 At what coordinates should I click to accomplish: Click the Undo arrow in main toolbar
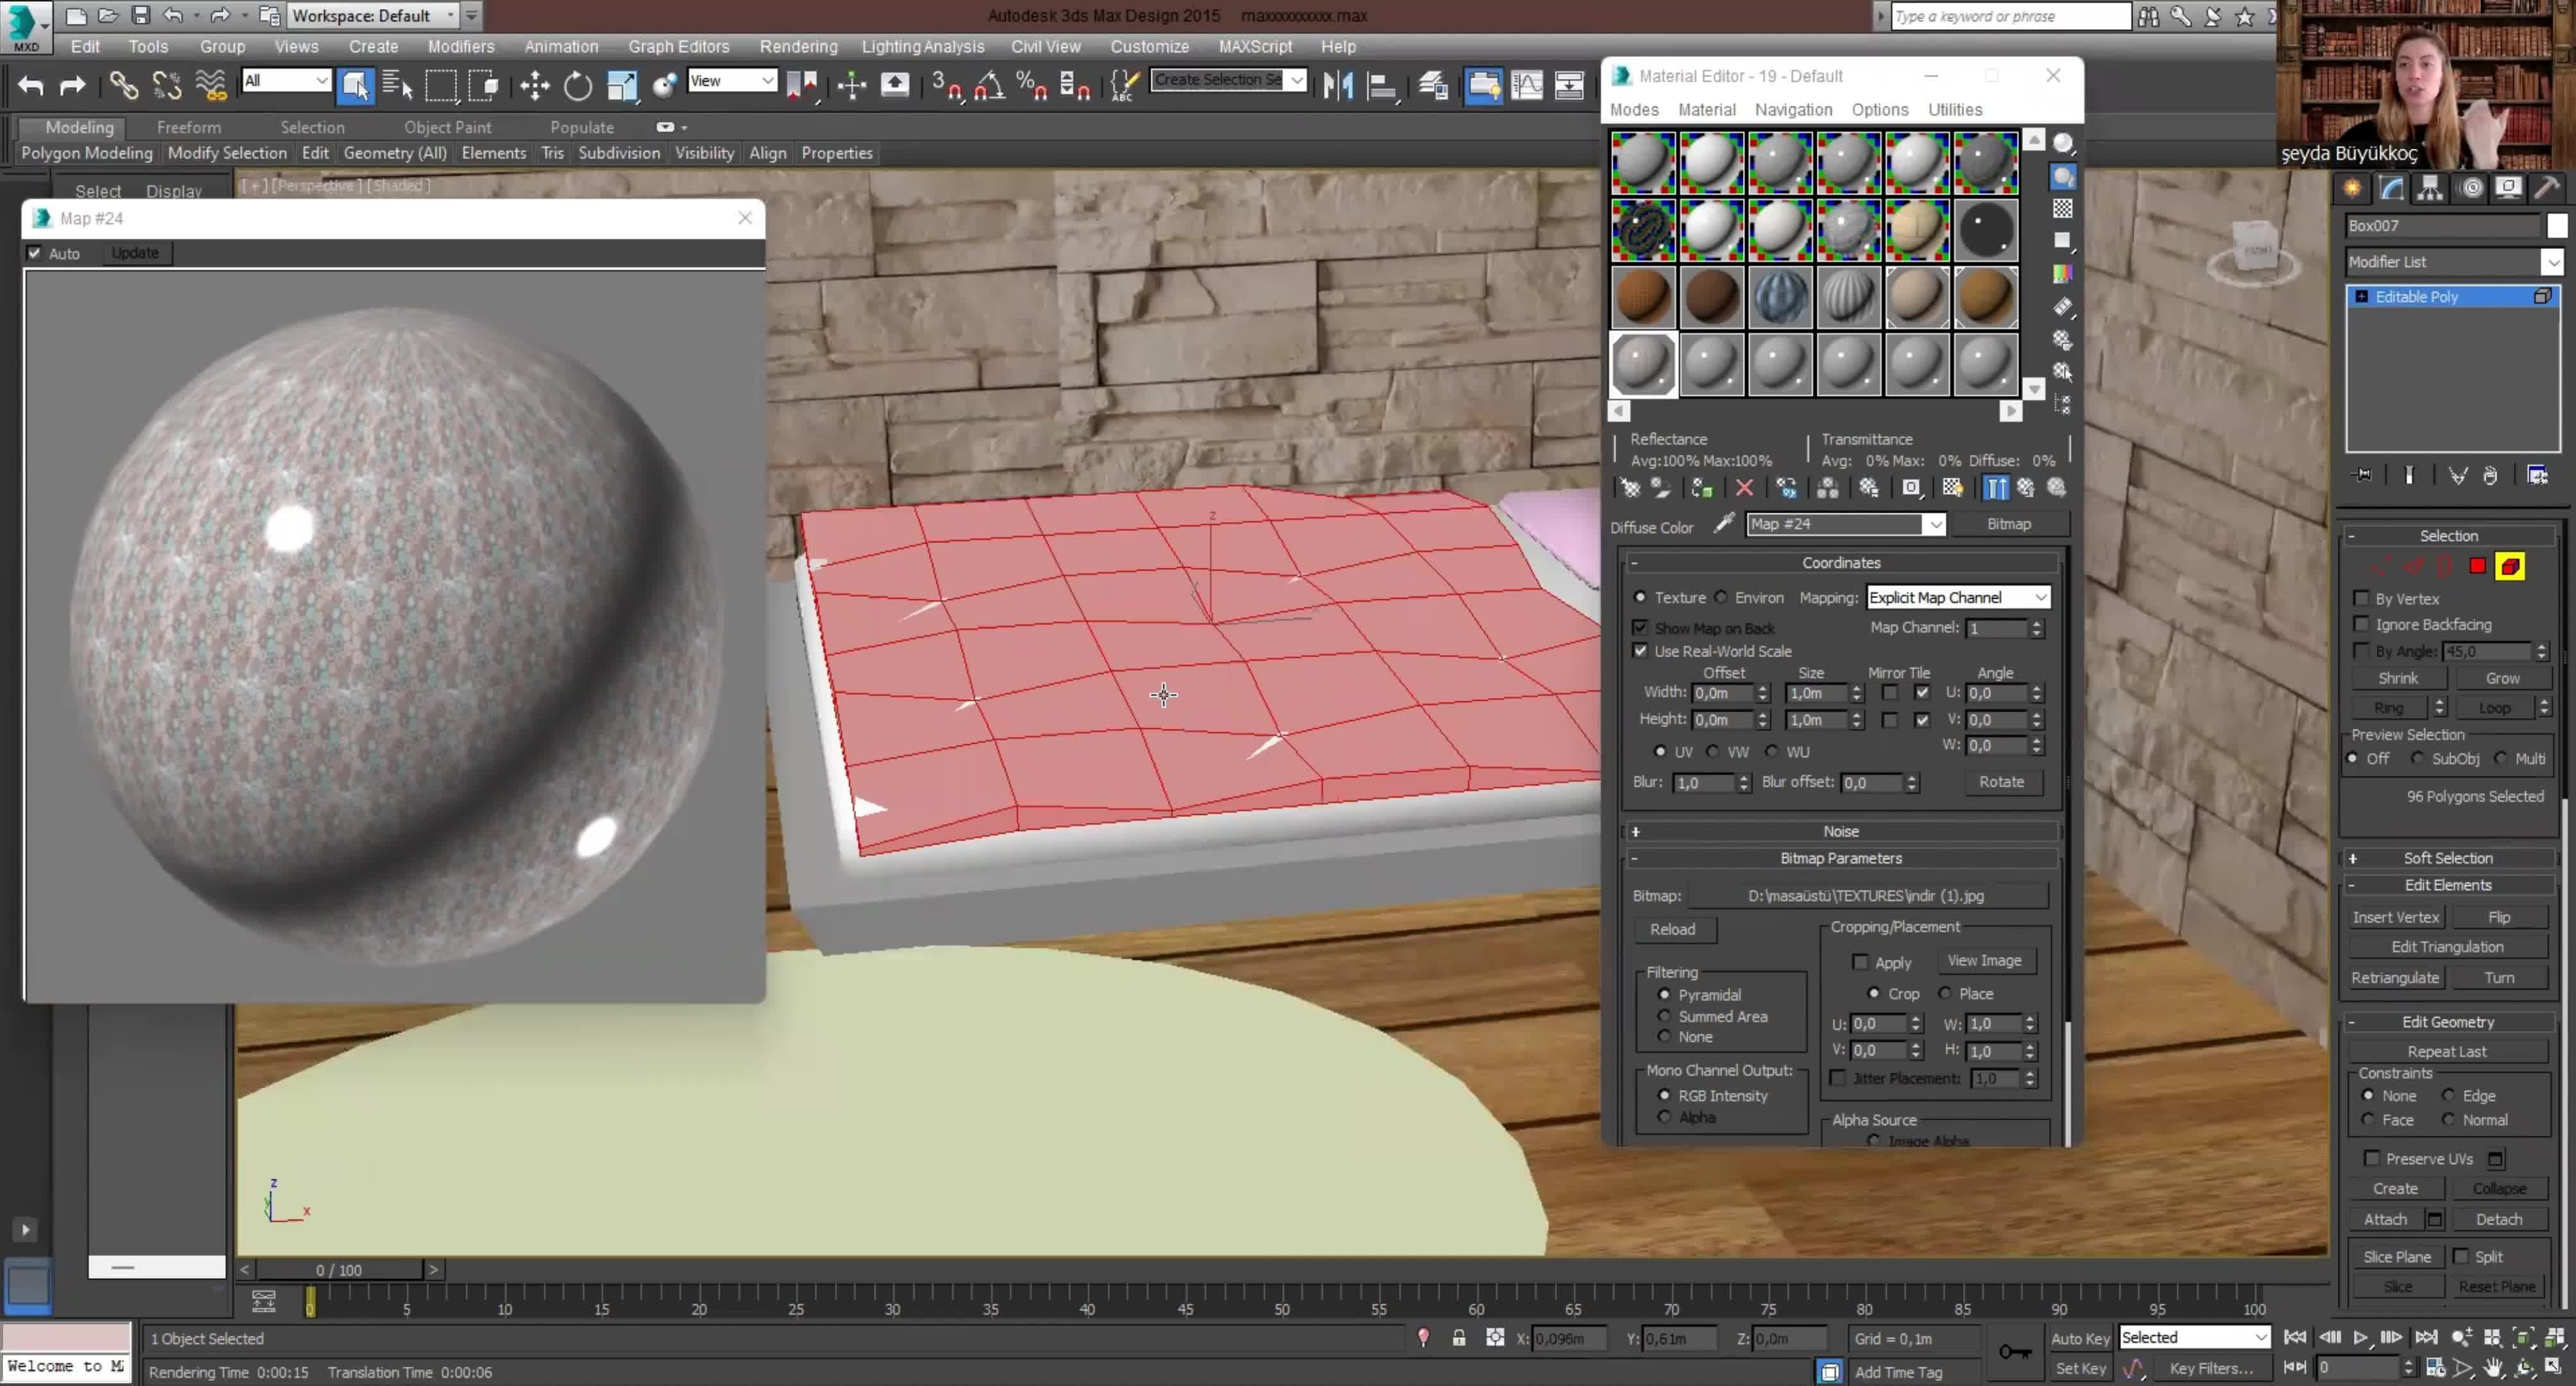(x=30, y=86)
